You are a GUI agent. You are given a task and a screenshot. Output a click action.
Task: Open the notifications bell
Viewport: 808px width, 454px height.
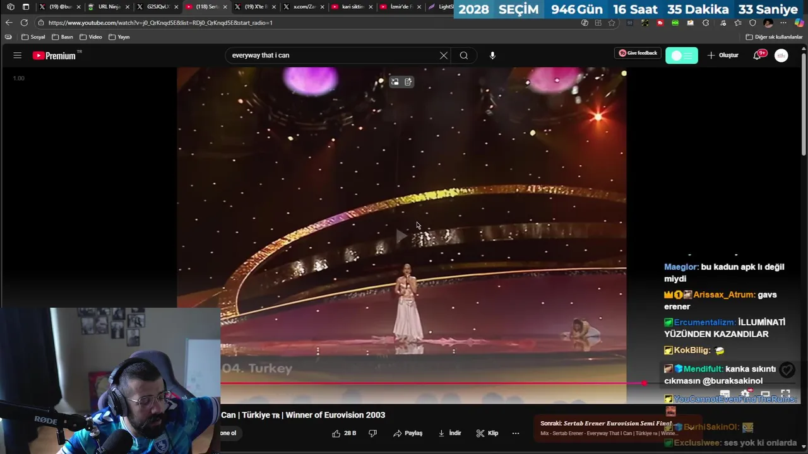[757, 55]
